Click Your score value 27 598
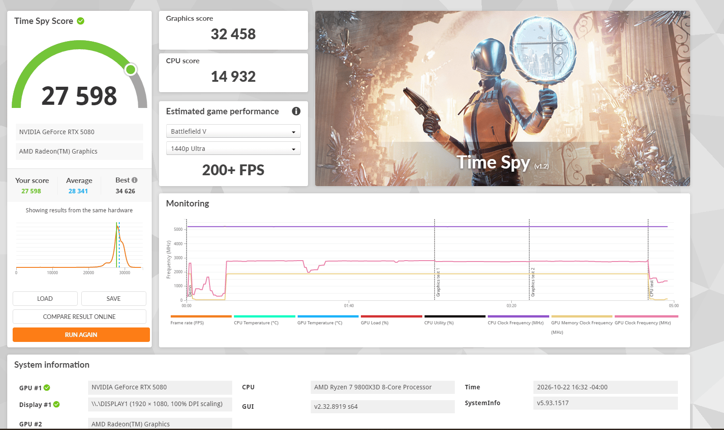724x430 pixels. click(x=31, y=191)
